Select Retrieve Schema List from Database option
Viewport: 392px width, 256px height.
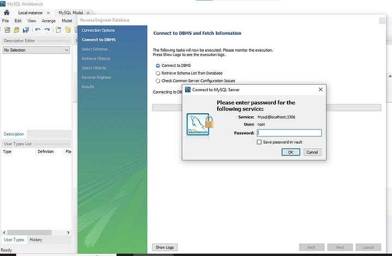point(158,73)
